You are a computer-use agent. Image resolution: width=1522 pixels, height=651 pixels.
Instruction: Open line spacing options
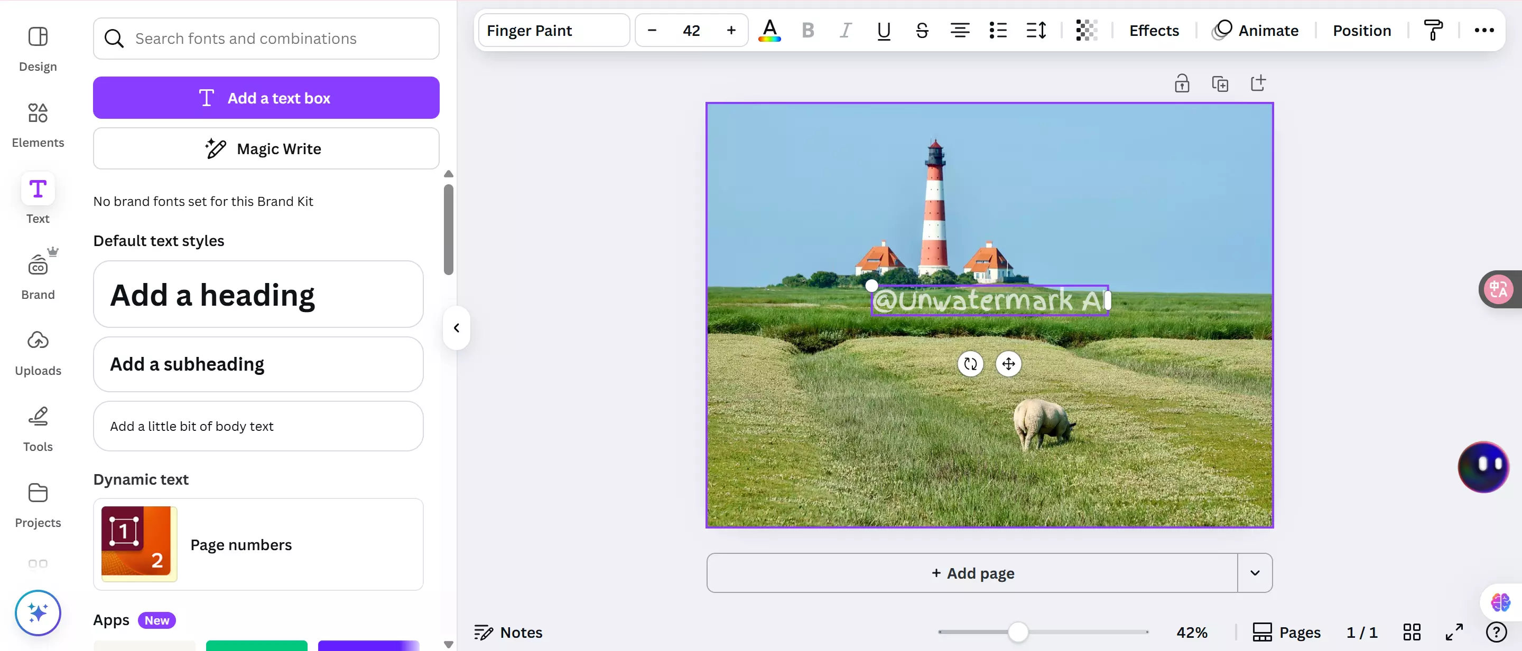1036,30
